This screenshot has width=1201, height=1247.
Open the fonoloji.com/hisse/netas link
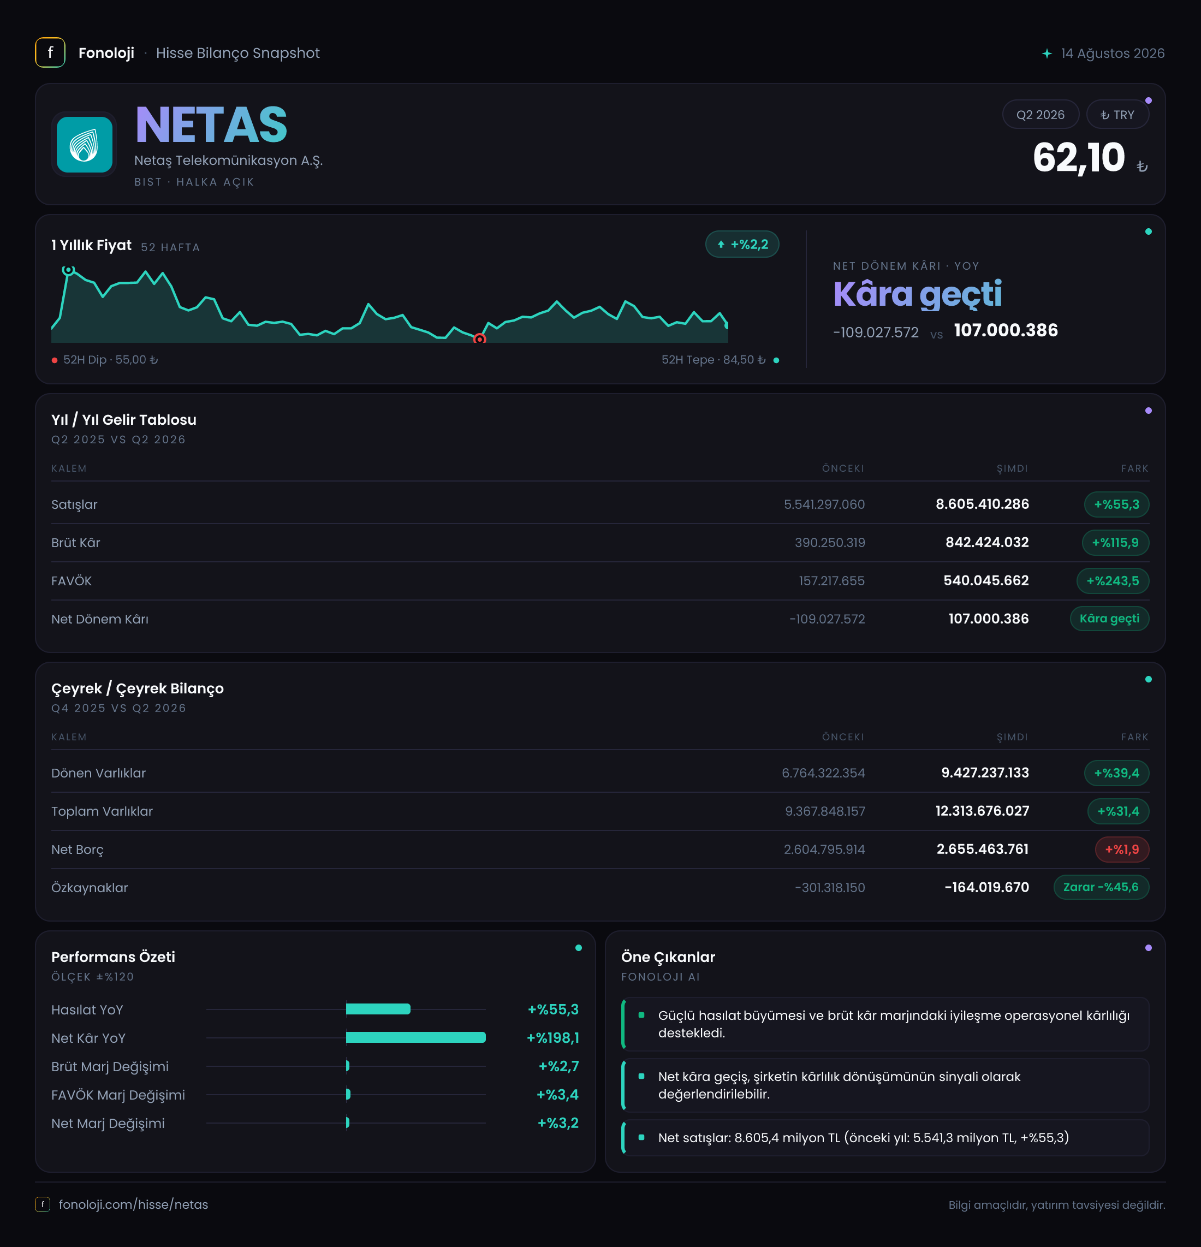click(x=134, y=1204)
